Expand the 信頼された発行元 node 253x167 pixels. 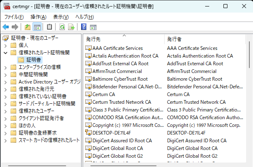point(6,90)
